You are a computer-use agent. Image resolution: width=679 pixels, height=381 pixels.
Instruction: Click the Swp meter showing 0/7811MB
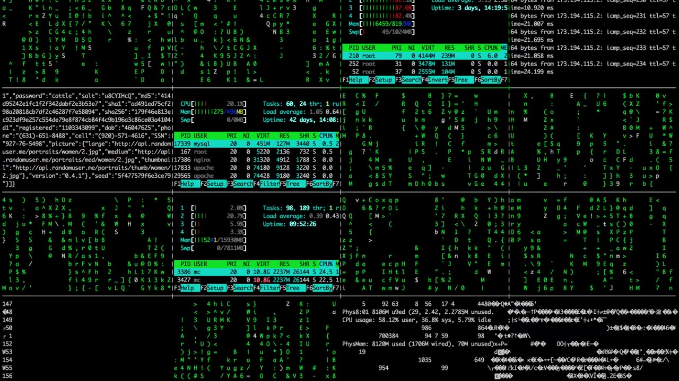click(x=213, y=248)
